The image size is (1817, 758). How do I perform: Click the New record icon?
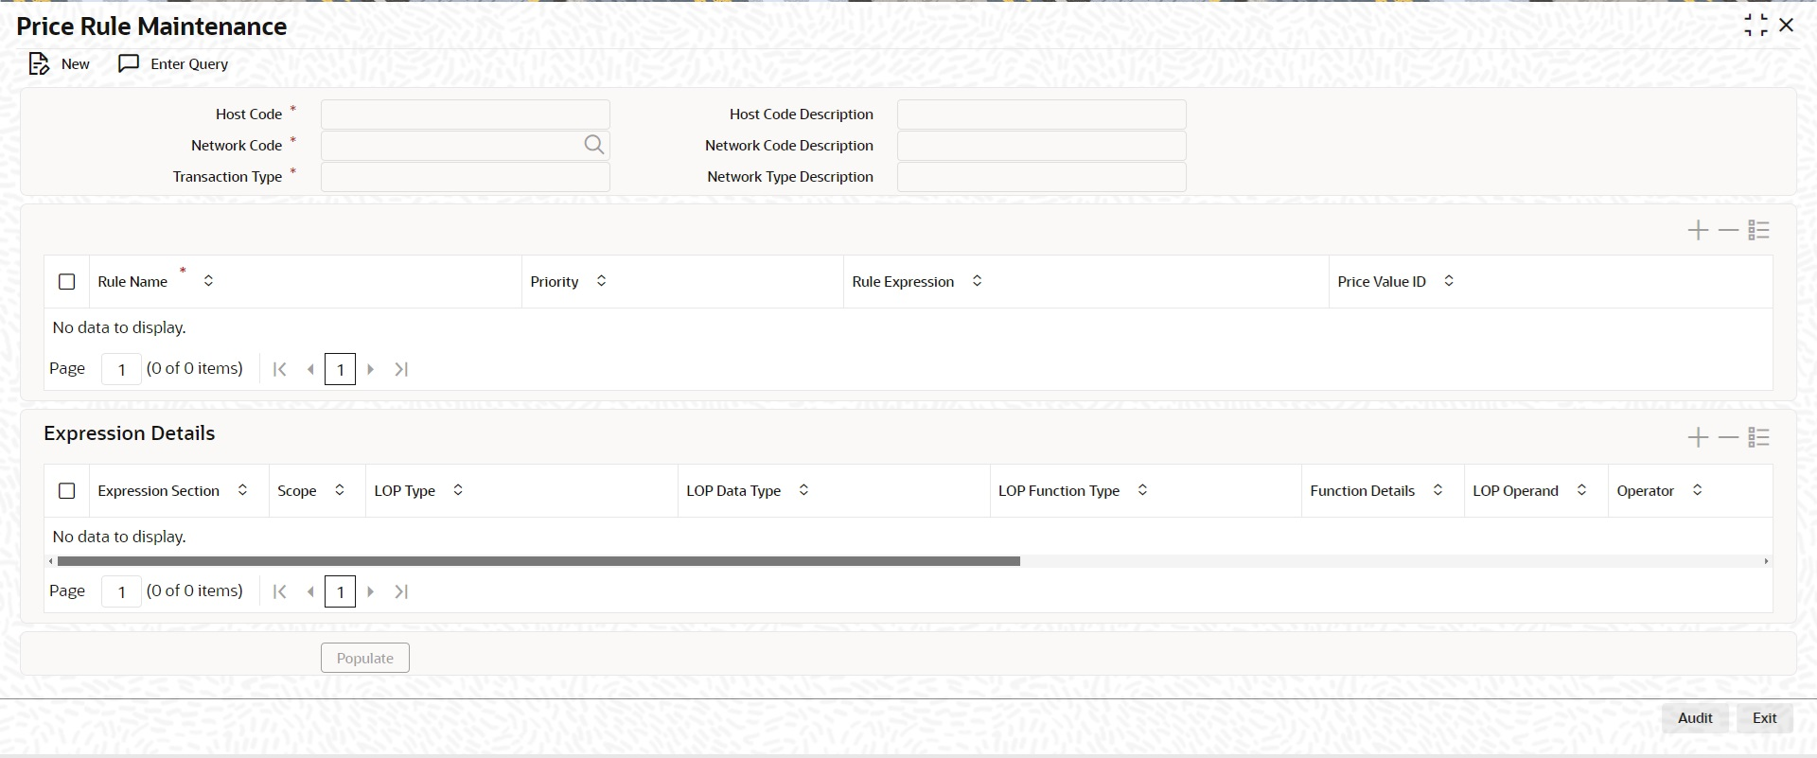pos(38,63)
